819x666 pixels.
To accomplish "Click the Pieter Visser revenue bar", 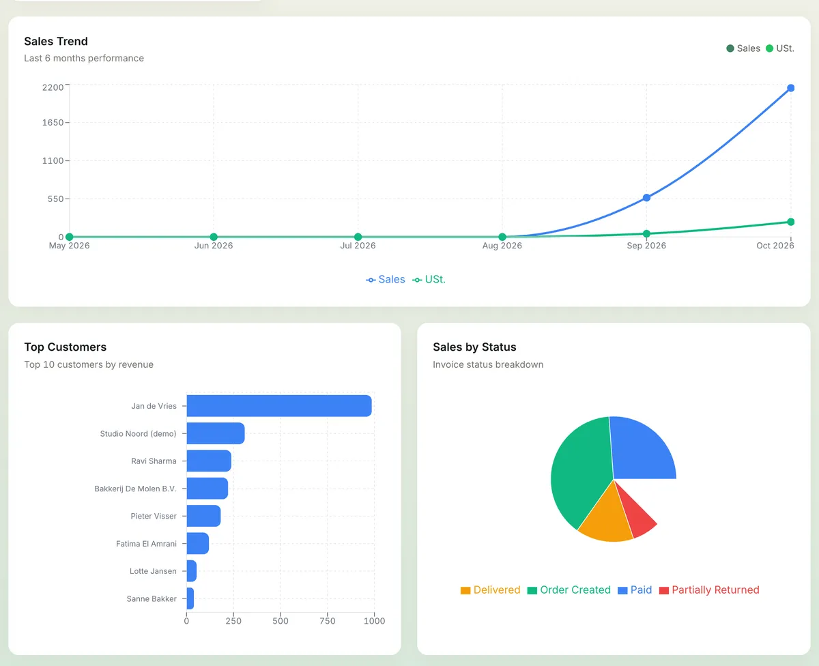I will point(203,516).
